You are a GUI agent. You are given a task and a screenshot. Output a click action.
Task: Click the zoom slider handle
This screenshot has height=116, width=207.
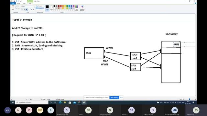tap(190, 99)
